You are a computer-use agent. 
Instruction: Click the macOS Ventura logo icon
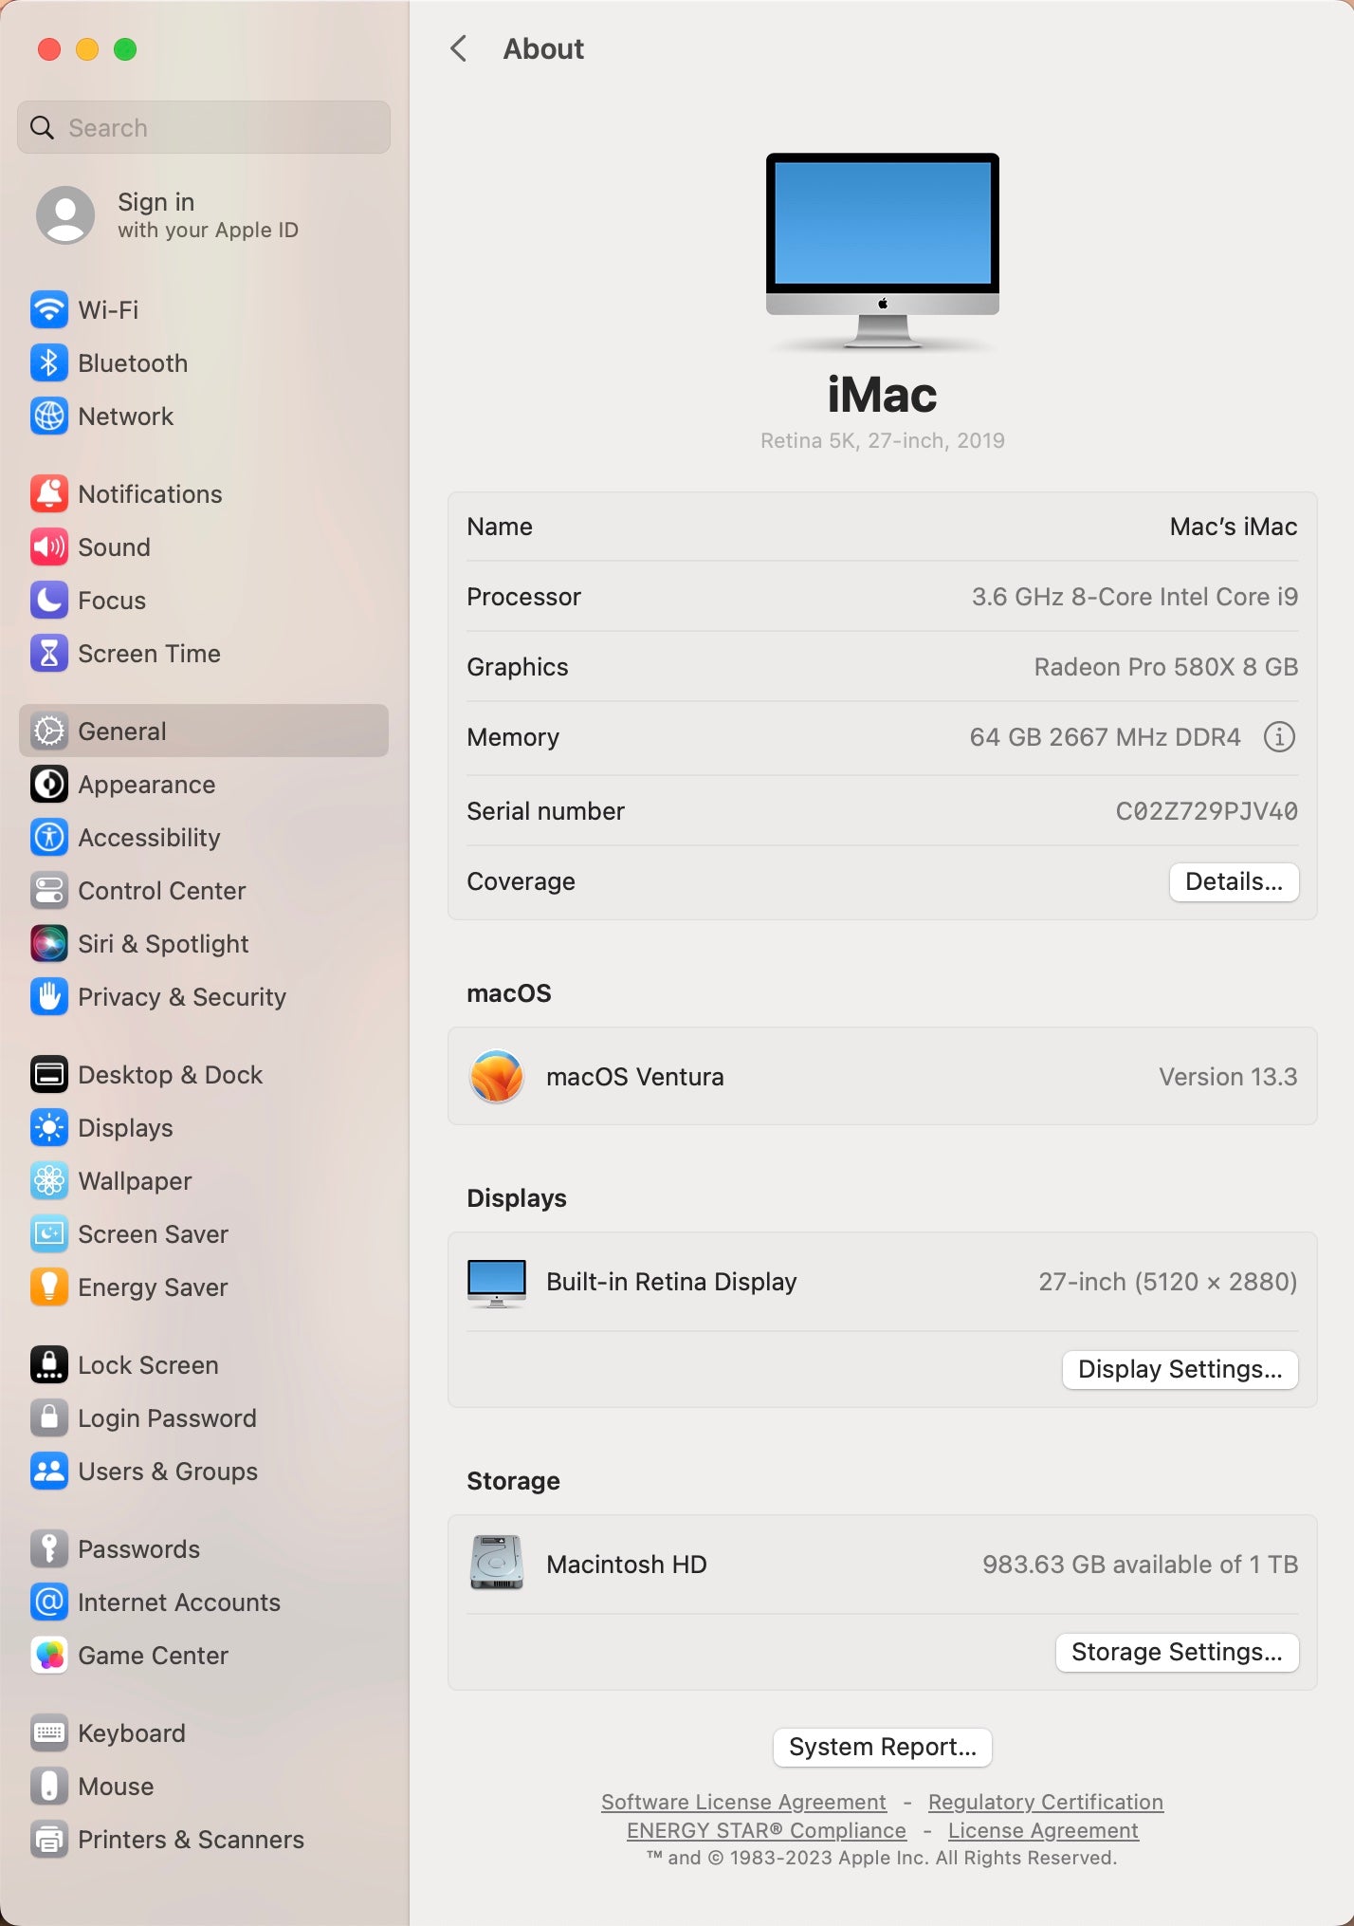pos(497,1077)
